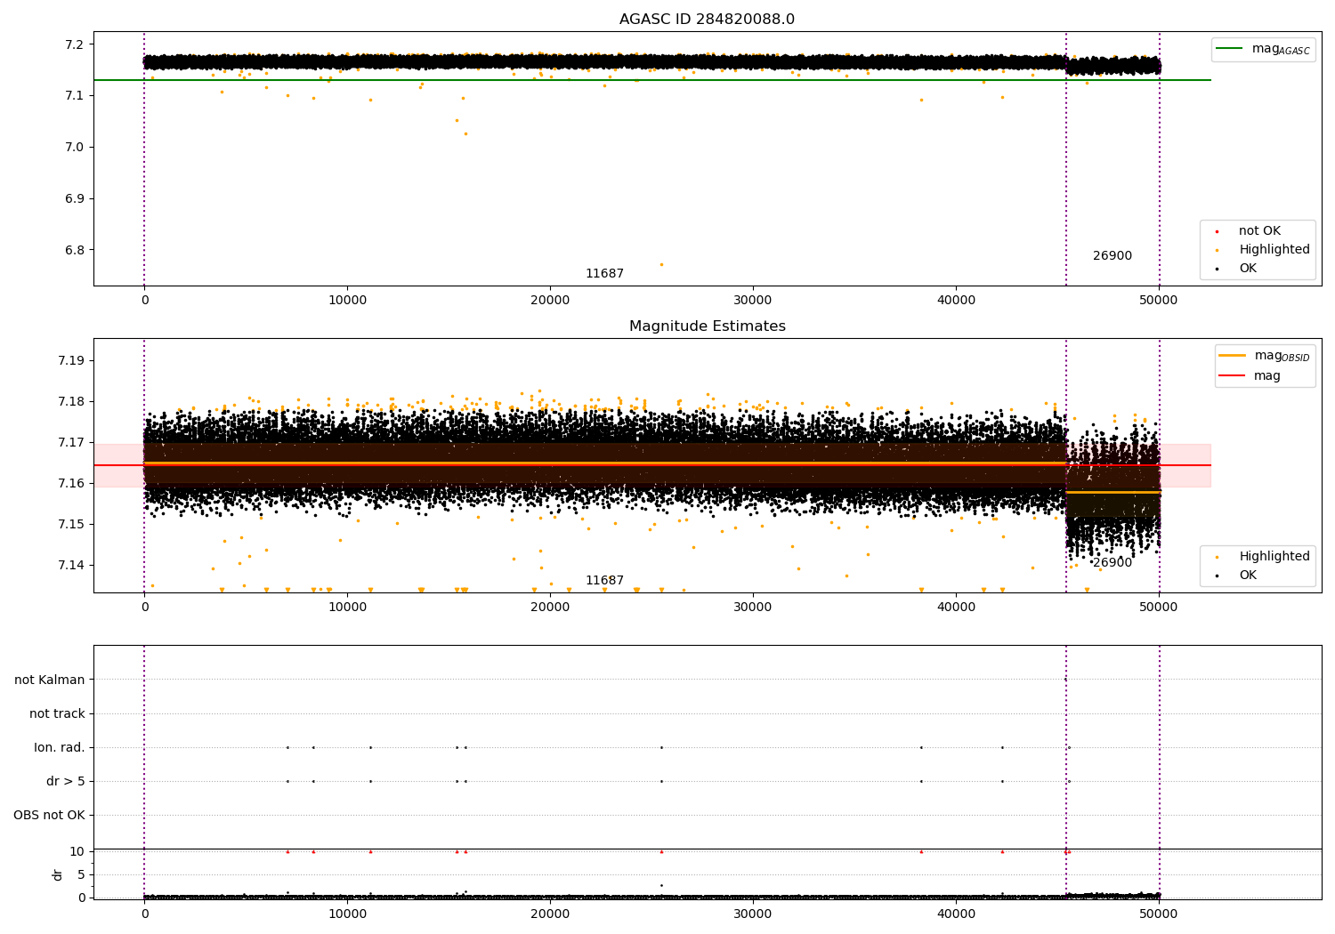Screen dimensions: 1335x934
Task: Click the '11687' label in top plot
Action: point(604,274)
